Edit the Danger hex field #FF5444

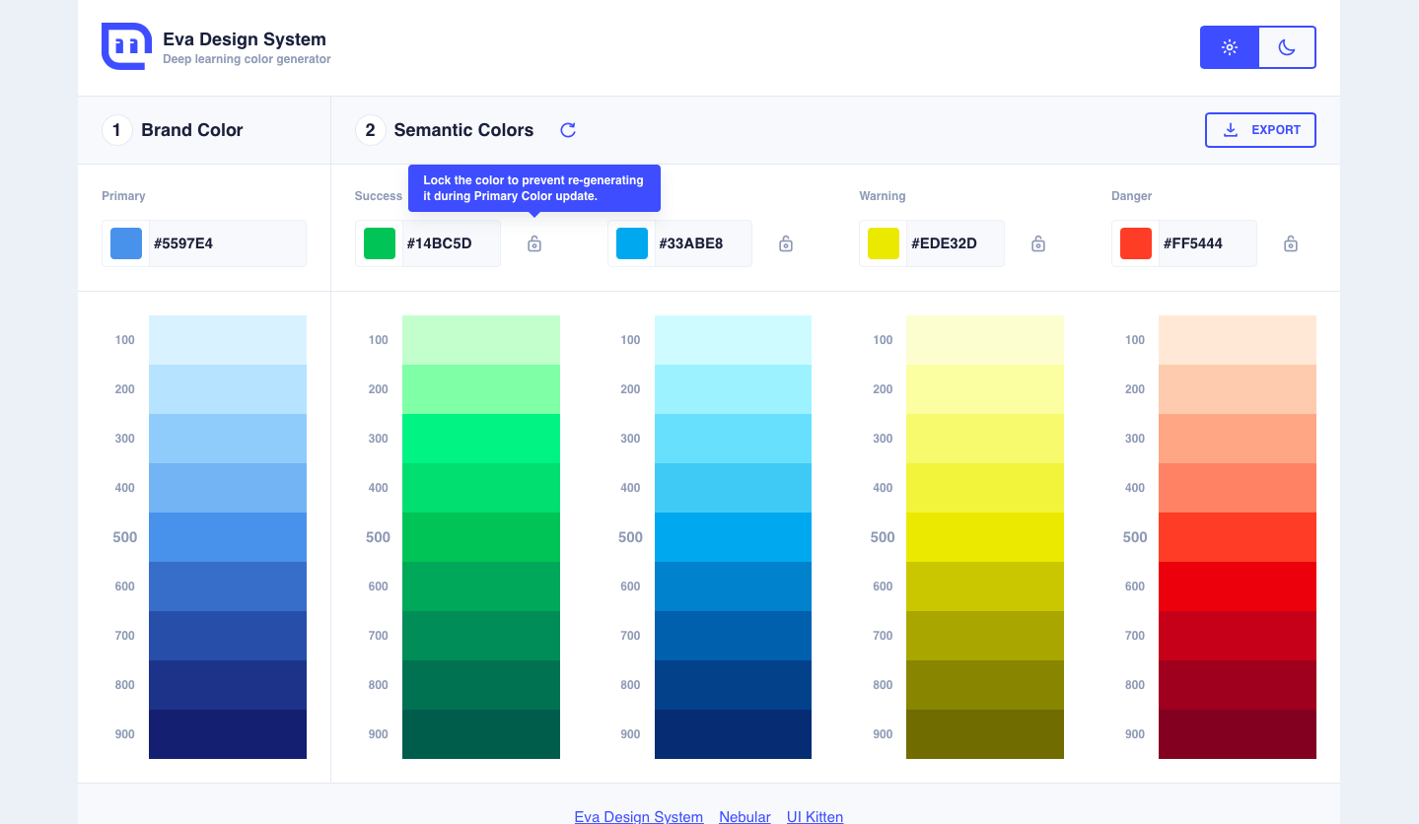tap(1205, 243)
